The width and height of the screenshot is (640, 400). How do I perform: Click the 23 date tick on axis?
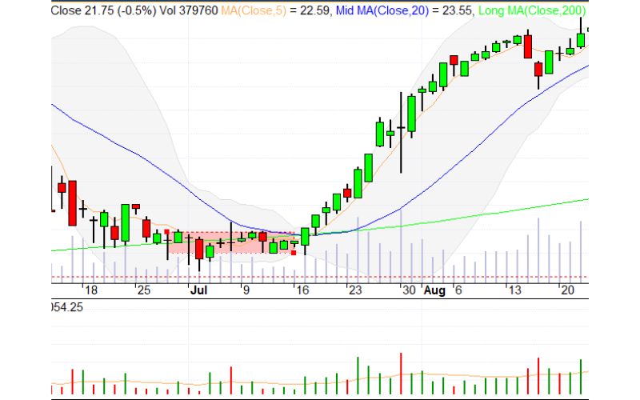[354, 290]
